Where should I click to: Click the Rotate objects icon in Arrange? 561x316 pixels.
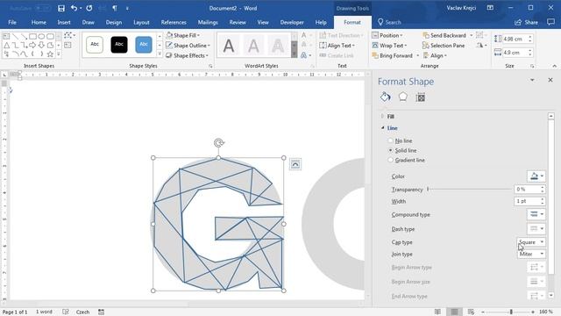pyautogui.click(x=481, y=45)
